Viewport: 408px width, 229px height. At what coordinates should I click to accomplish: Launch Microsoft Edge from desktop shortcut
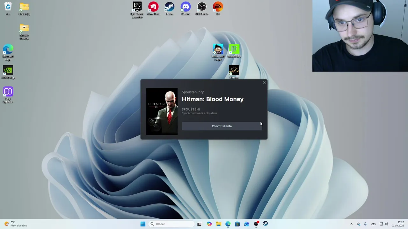click(8, 52)
